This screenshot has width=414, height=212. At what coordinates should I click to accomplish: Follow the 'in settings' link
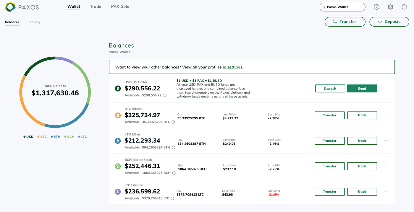(232, 67)
